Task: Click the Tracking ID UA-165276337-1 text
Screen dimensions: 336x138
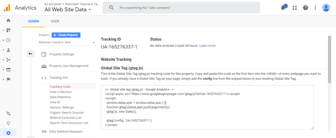Action: (x=119, y=47)
